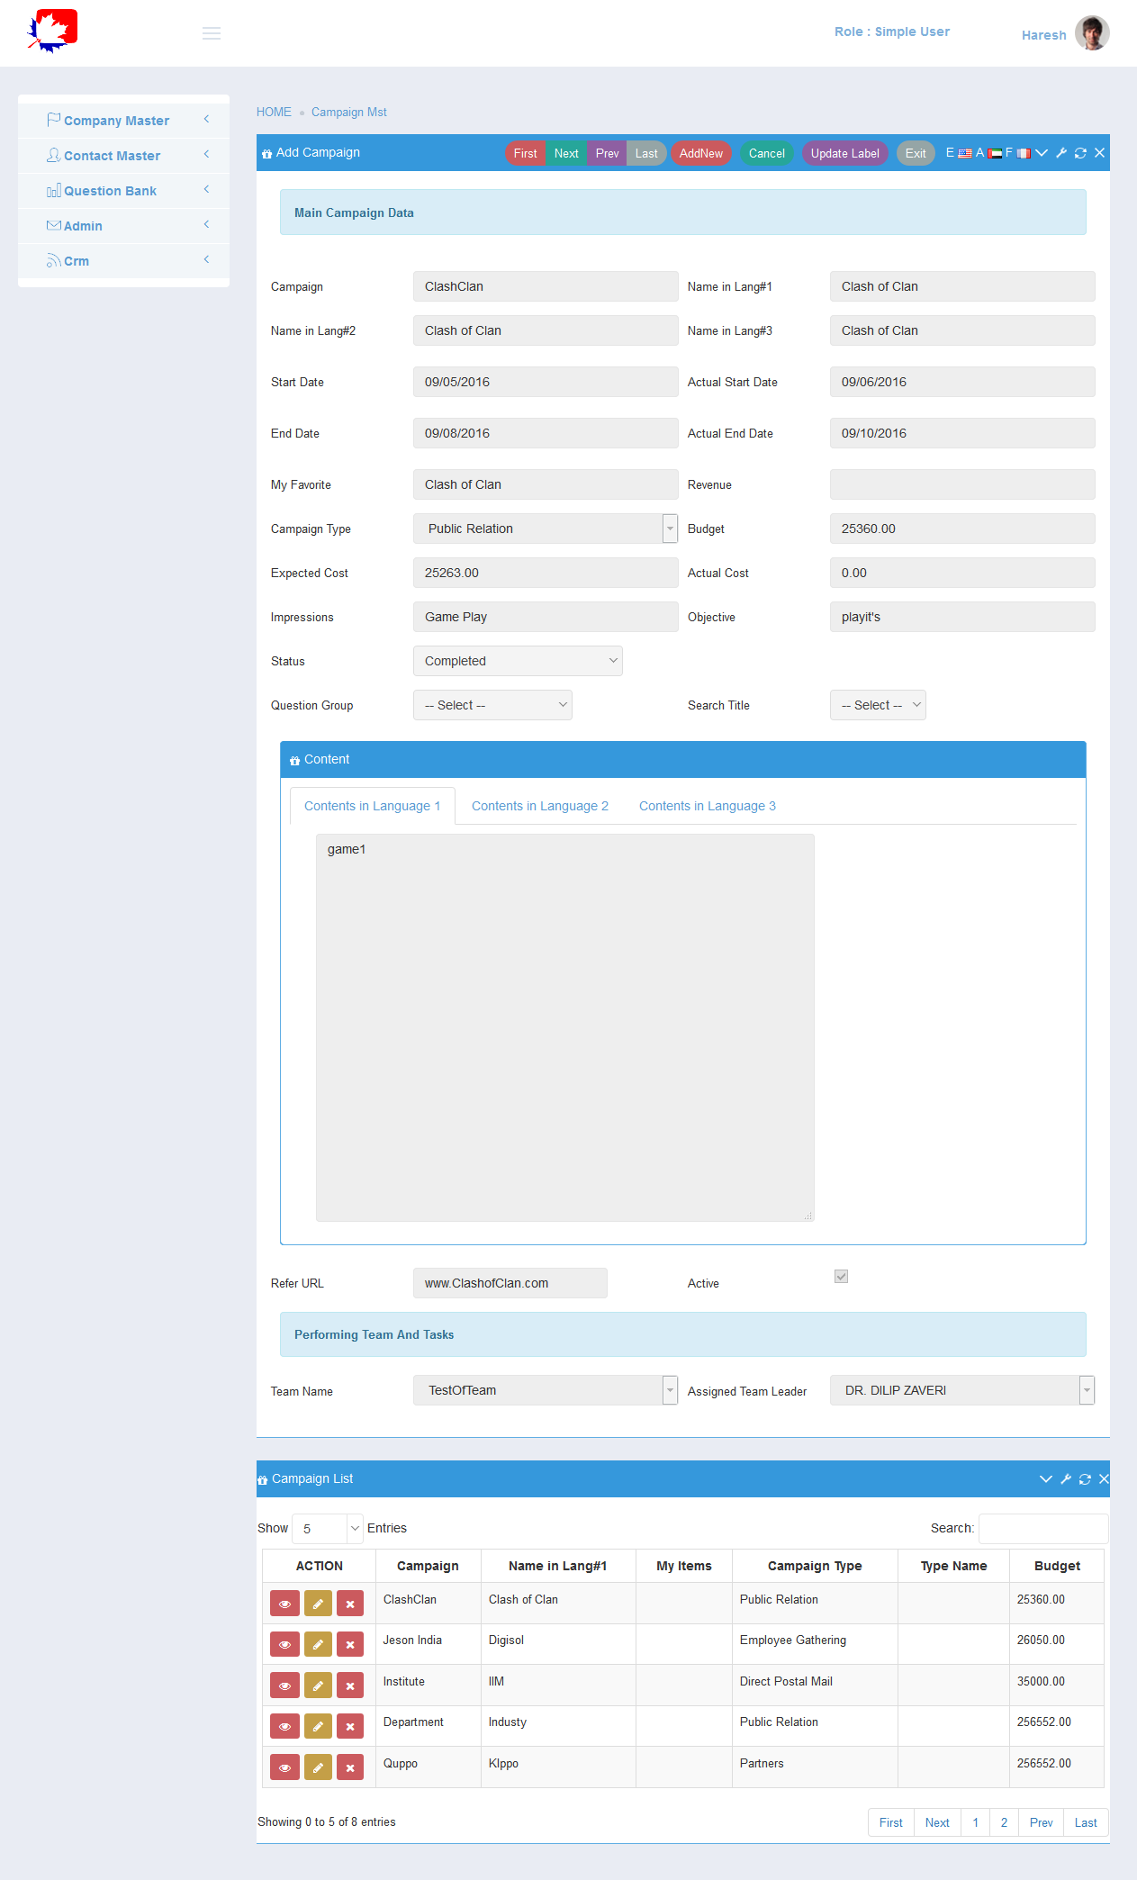Switch to Contents in Language 3 tab
1137x1880 pixels.
coord(708,806)
